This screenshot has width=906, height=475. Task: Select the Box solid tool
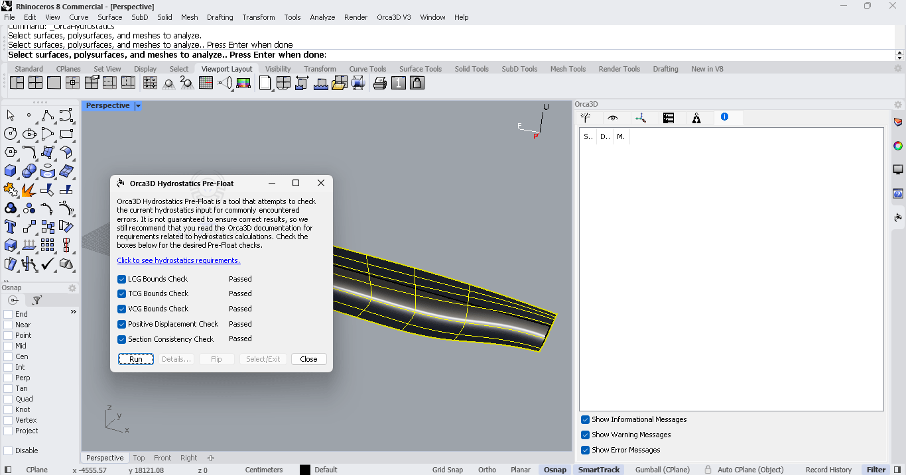11,172
